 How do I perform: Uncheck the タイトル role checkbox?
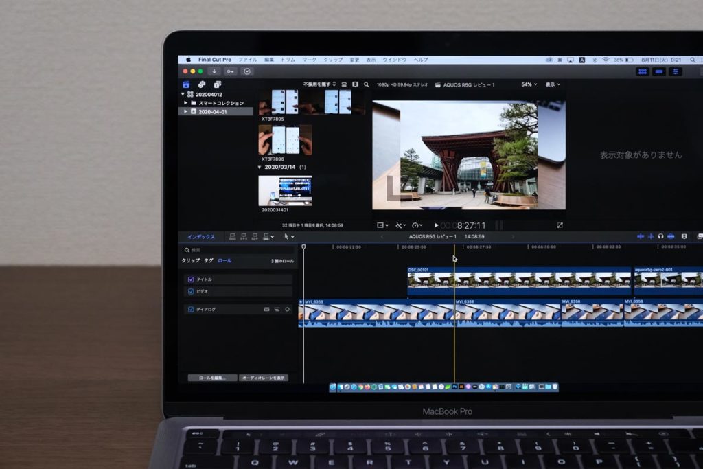click(x=191, y=279)
